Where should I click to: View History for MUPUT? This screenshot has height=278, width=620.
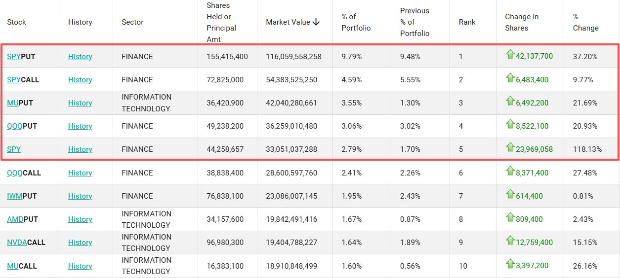(80, 103)
